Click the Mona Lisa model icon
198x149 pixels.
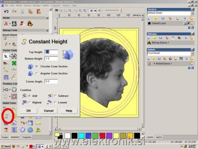click(30, 24)
